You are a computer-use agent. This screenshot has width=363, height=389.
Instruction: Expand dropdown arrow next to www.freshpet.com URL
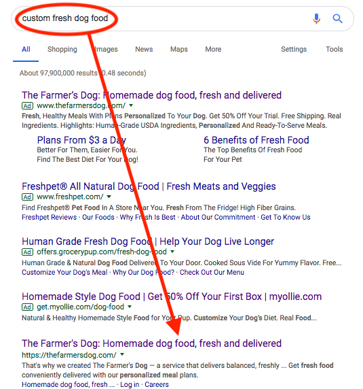(x=109, y=197)
